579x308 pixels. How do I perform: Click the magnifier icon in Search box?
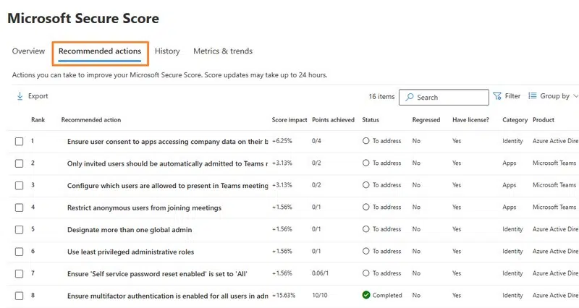(410, 98)
